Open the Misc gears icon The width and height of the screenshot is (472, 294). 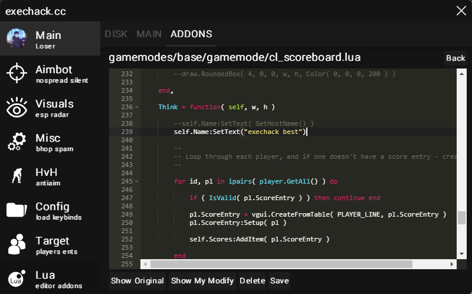pos(17,142)
